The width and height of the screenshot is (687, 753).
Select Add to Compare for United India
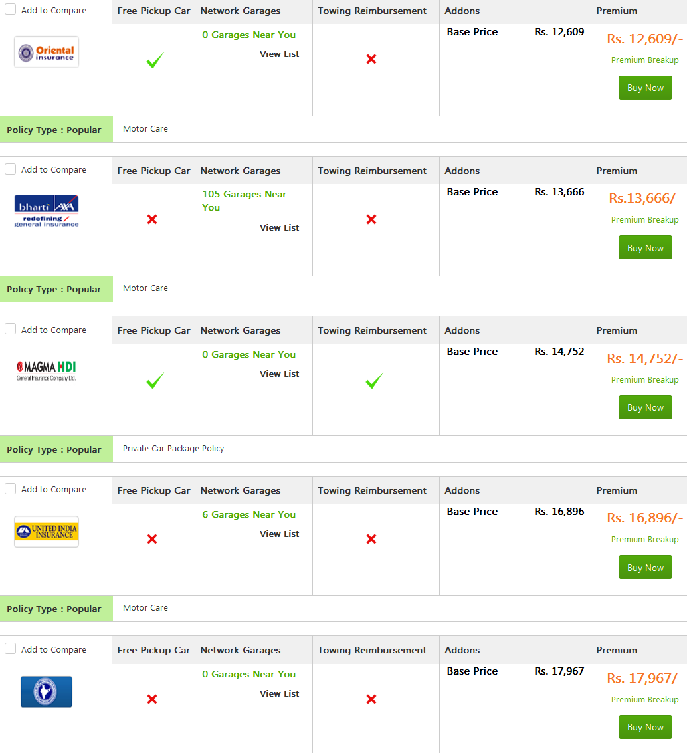(x=11, y=488)
